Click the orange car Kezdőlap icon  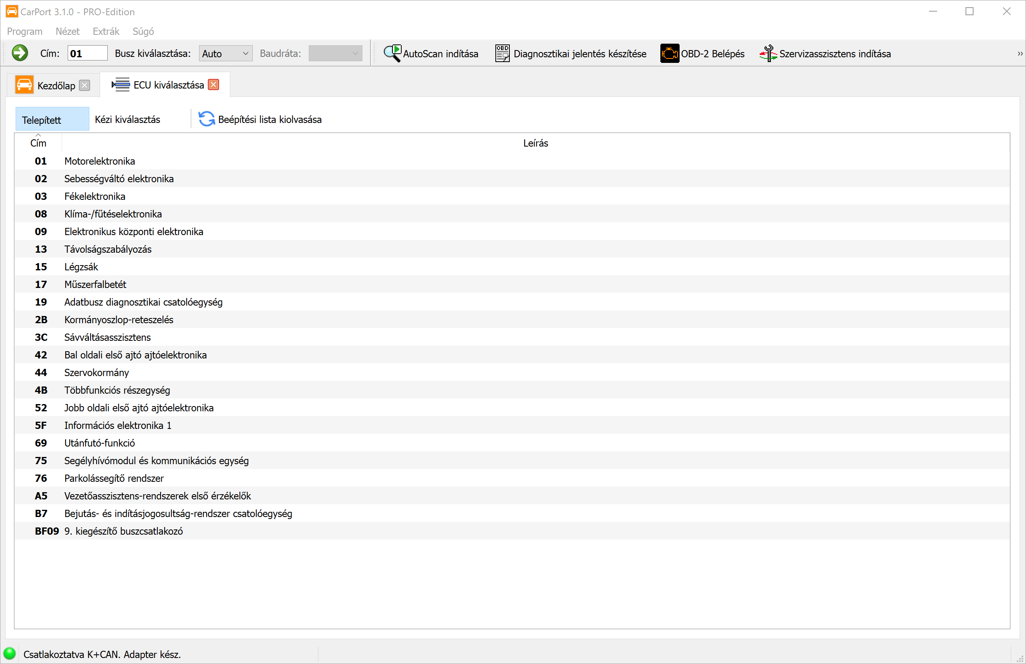coord(24,85)
